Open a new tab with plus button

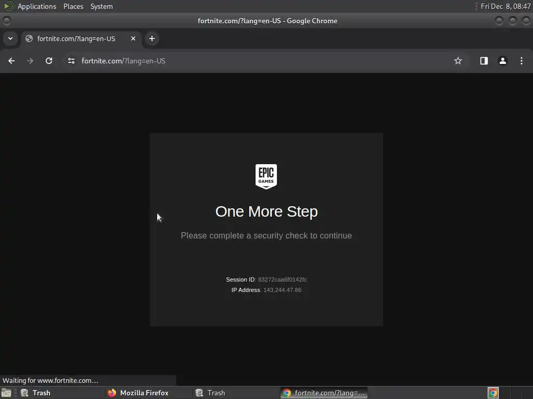(x=152, y=38)
